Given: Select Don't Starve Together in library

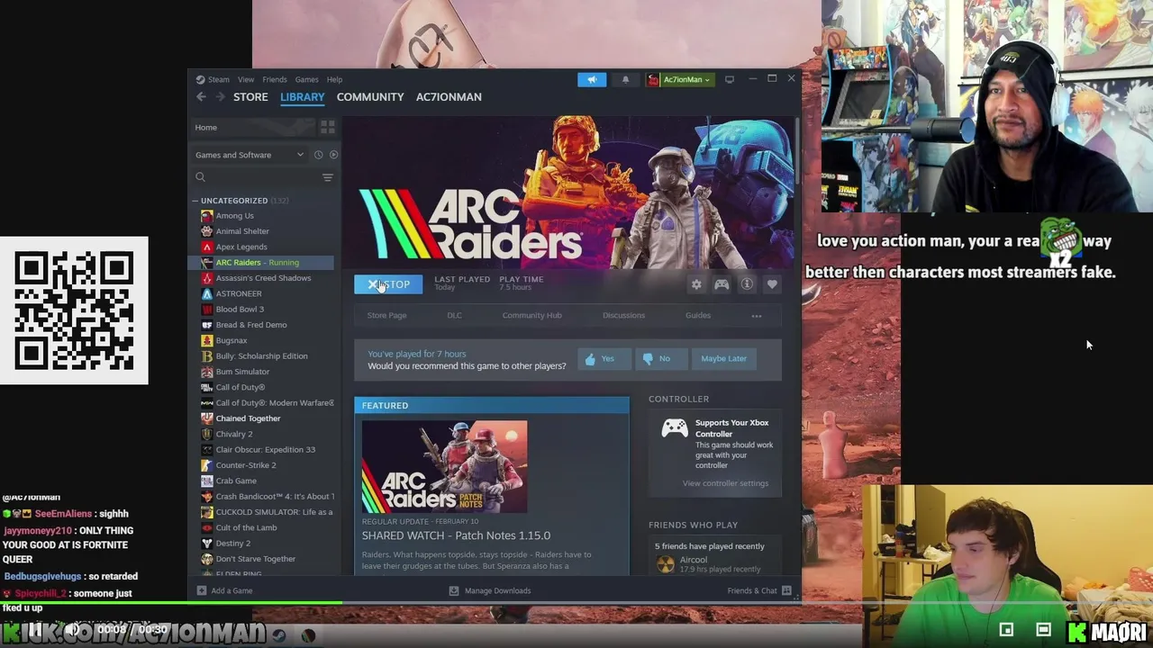Looking at the screenshot, I should [255, 559].
